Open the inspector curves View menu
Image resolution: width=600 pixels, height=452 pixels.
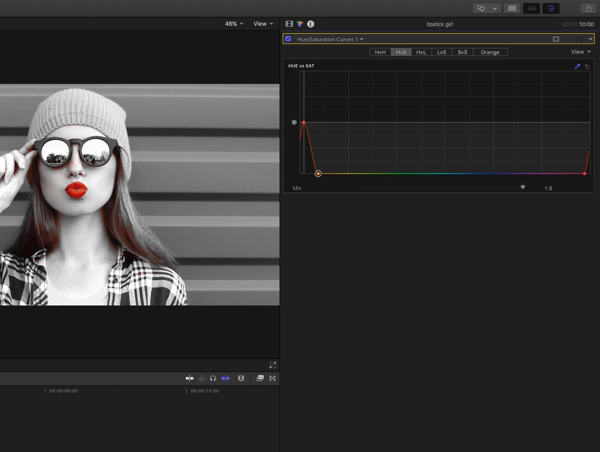581,52
